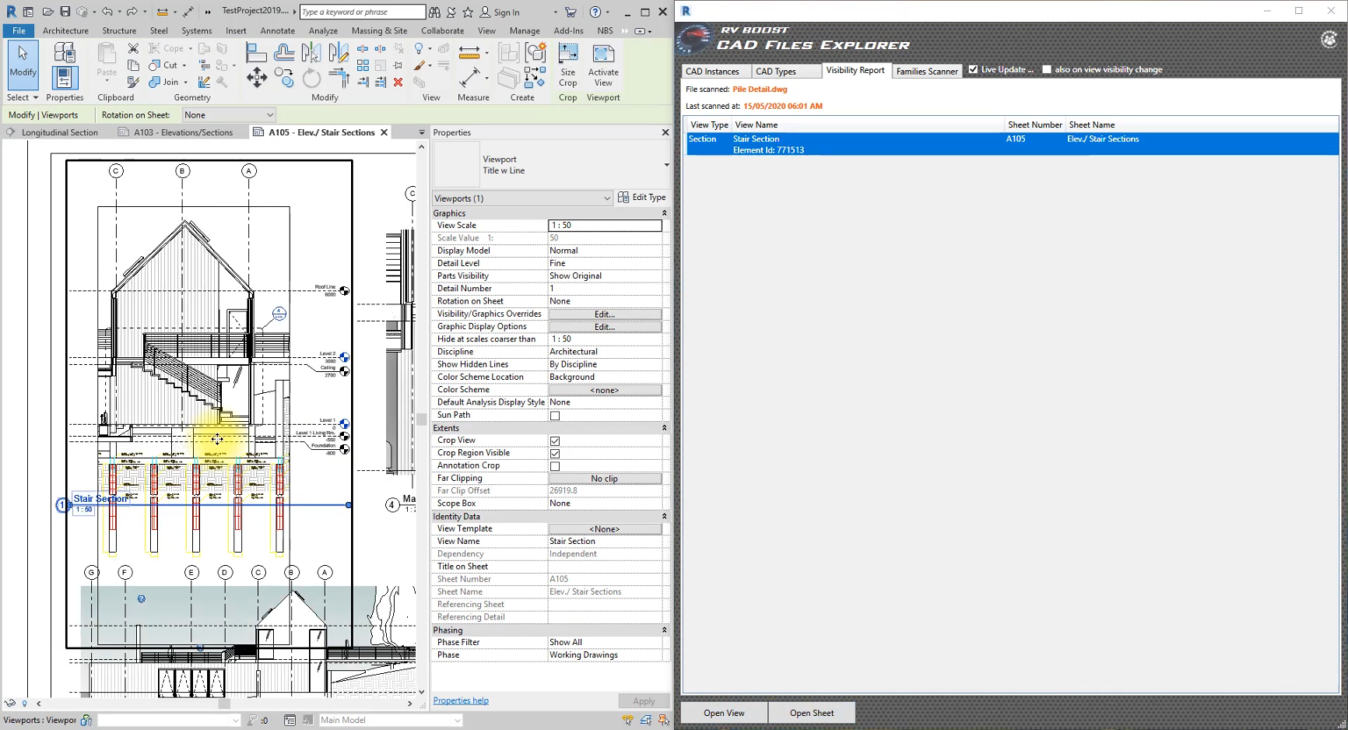Click the Copy tool in Modify panel
1348x730 pixels.
coord(283,78)
